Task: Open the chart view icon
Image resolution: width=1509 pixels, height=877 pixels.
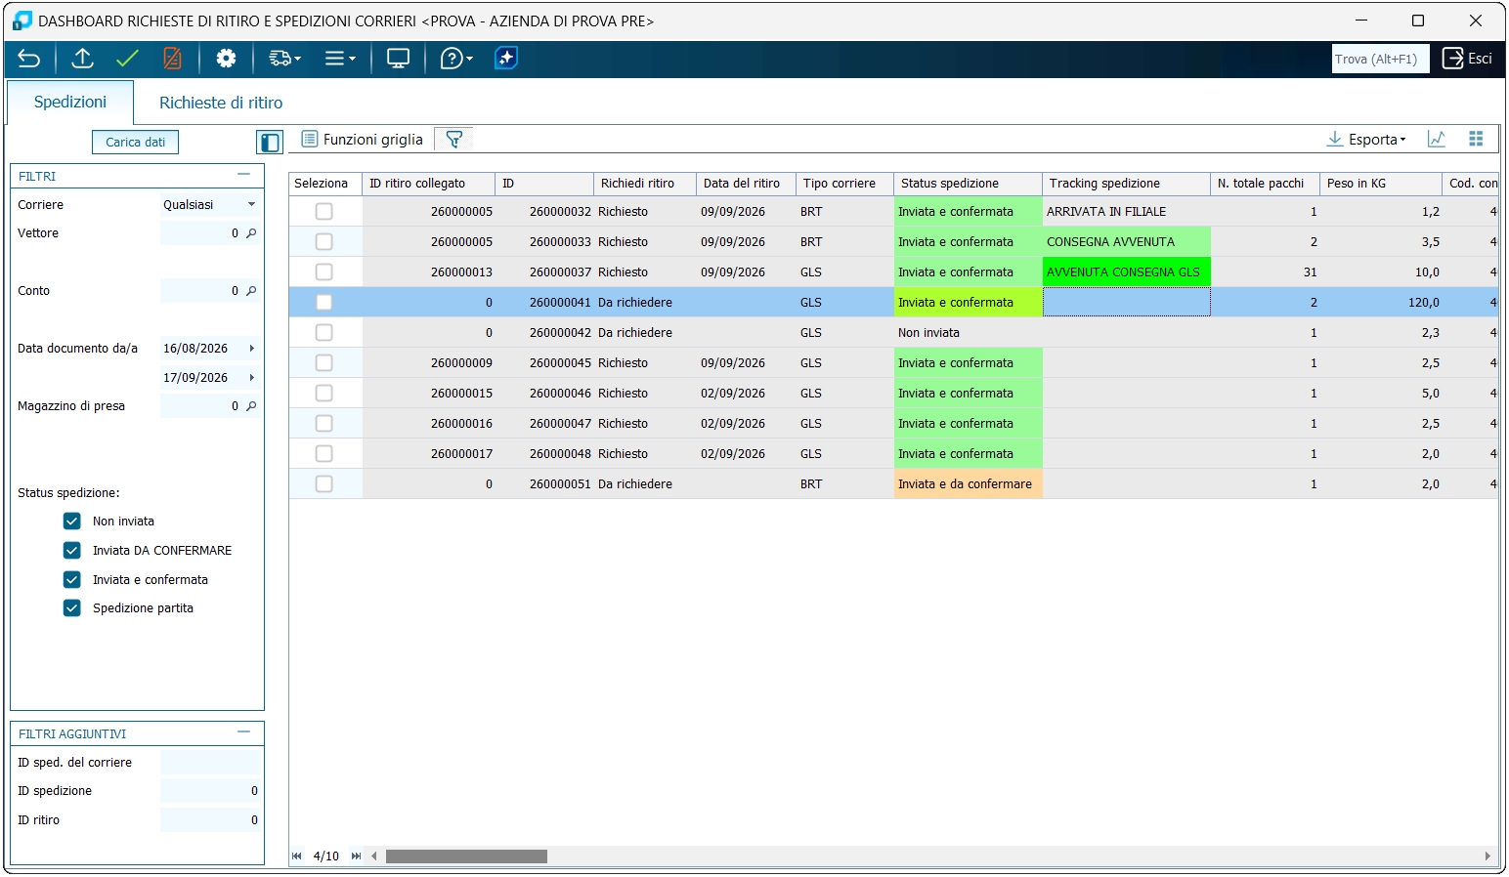Action: click(x=1437, y=139)
